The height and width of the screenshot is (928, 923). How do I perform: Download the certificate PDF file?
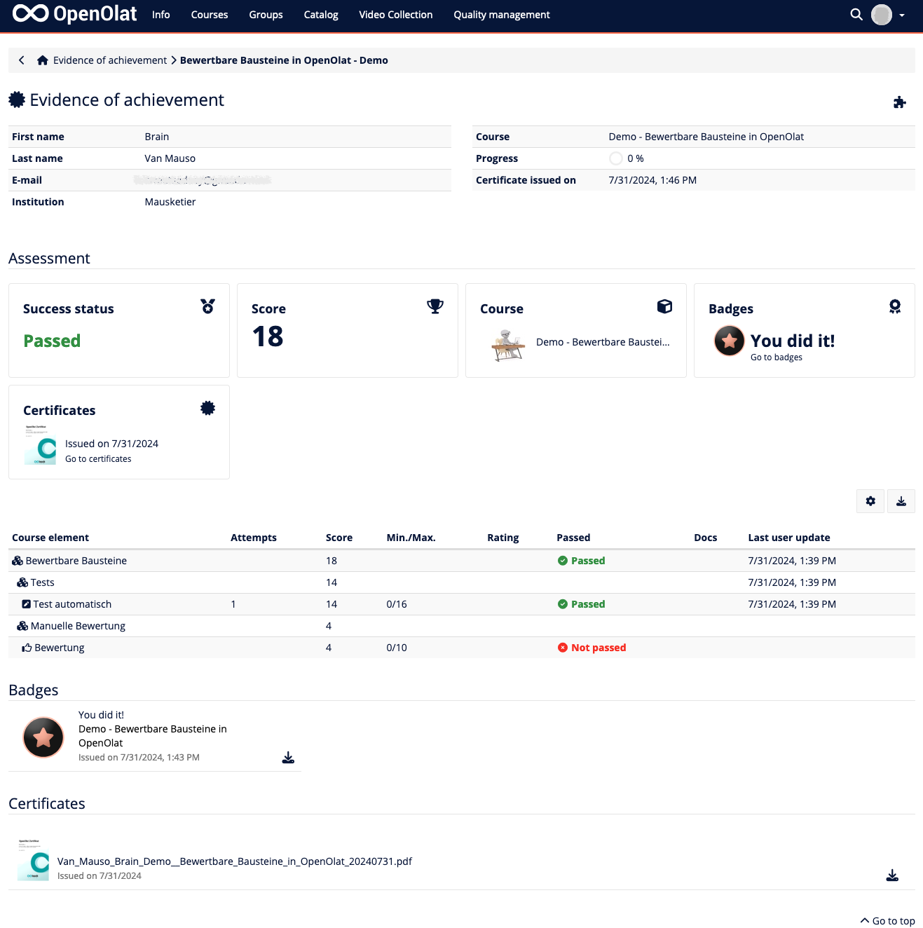tap(892, 875)
